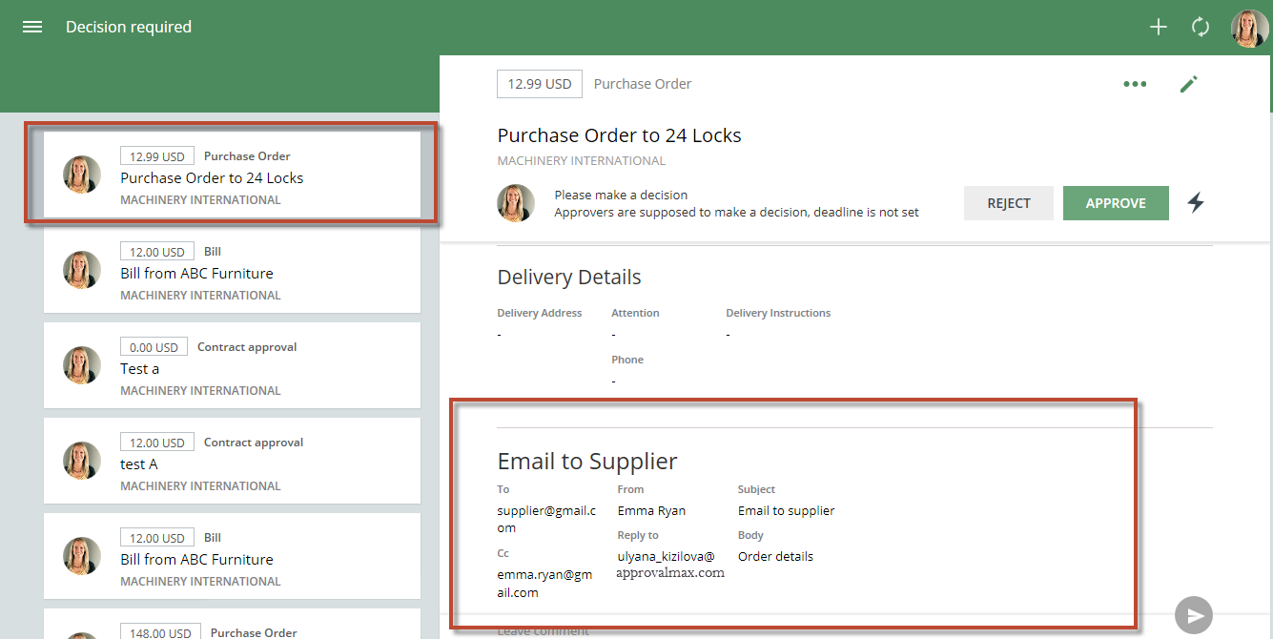Screen dimensions: 1273x639
Task: Click the refresh sync icon
Action: (x=1201, y=27)
